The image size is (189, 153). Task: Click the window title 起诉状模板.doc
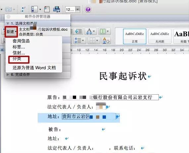pos(130,1)
